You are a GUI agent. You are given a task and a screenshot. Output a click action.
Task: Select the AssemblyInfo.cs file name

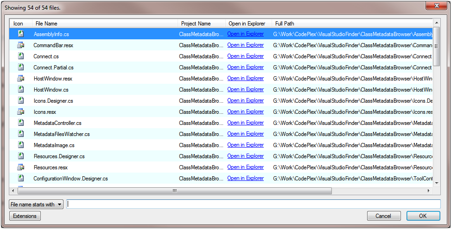(x=51, y=34)
